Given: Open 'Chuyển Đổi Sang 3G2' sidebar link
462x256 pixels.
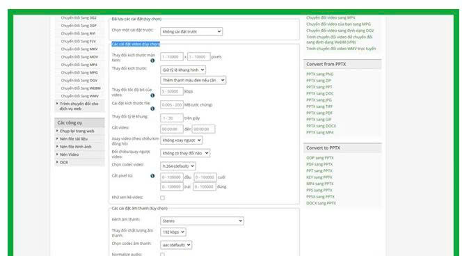Looking at the screenshot, I should 79,18.
